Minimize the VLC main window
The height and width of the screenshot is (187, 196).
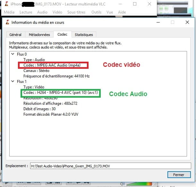120,4
